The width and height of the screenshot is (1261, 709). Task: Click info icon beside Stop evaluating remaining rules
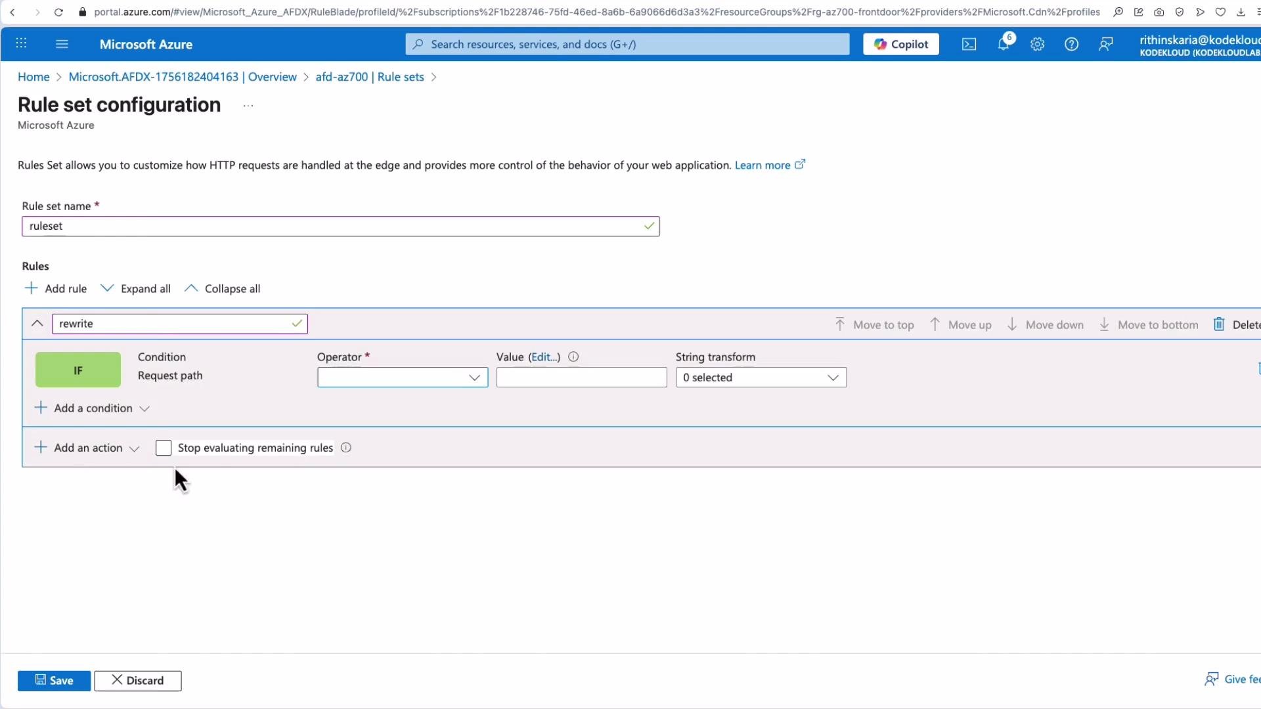pyautogui.click(x=346, y=448)
